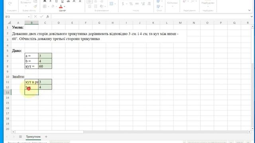255x143 pixels.
Task: Click vertical scrollbar up arrow
Action: [x=252, y=27]
